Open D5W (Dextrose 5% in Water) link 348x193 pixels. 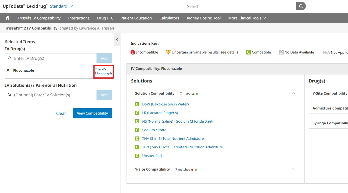click(165, 104)
